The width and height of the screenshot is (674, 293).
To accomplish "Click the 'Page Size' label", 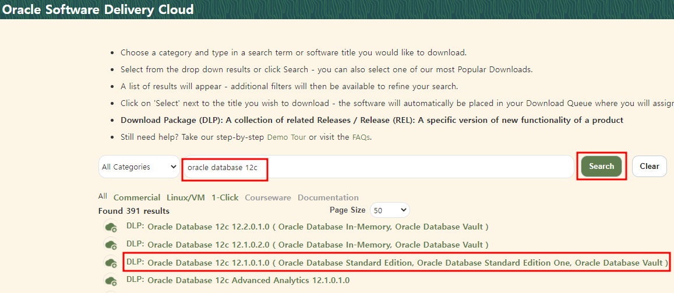I will (x=347, y=210).
